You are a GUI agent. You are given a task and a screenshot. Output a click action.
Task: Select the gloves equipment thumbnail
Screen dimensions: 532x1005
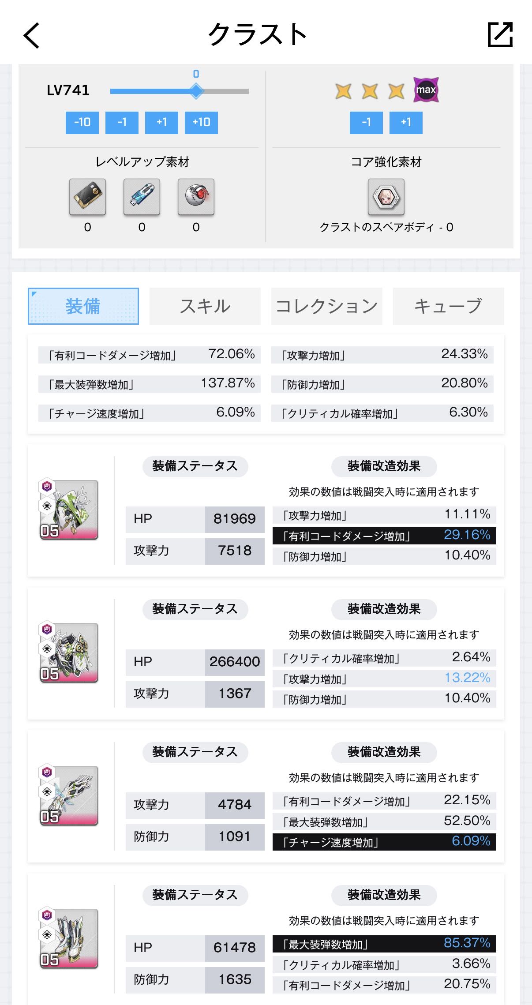pos(69,795)
